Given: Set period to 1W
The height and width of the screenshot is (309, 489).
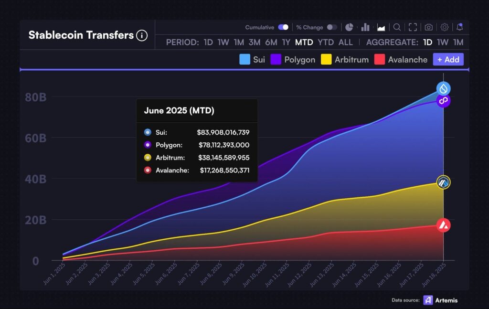Looking at the screenshot, I should coord(223,42).
